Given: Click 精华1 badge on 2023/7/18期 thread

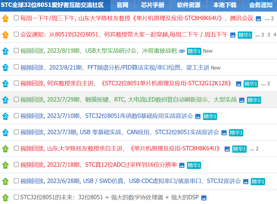Looking at the screenshot, I should pyautogui.click(x=194, y=165).
